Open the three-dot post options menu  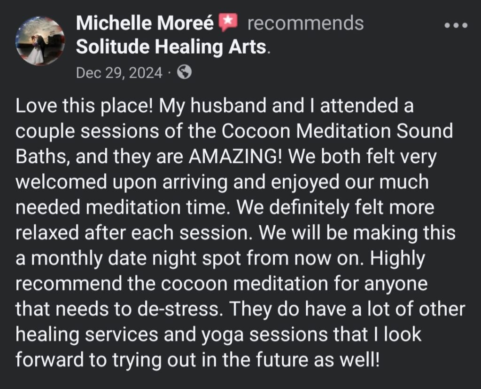click(456, 25)
